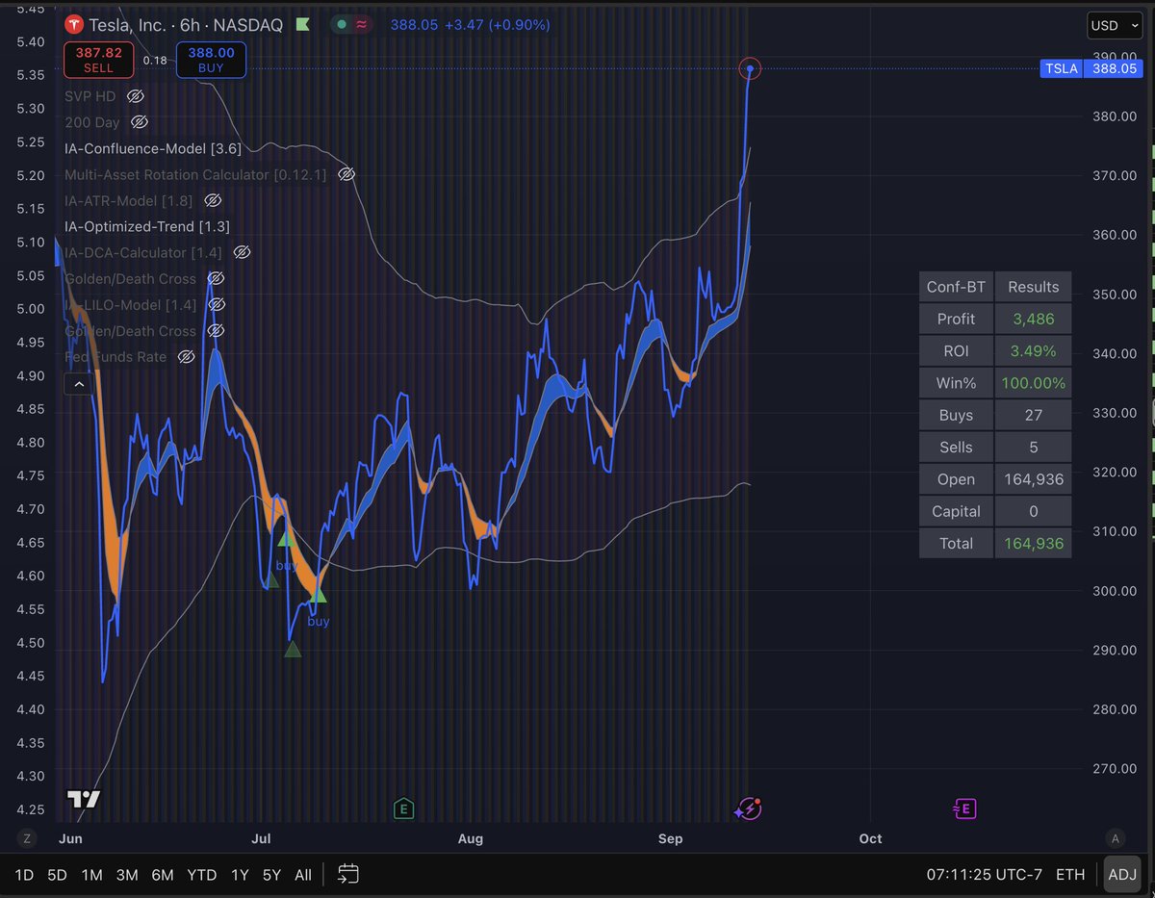Image resolution: width=1155 pixels, height=898 pixels.
Task: Click the 388.05 last price in header
Action: pos(413,25)
